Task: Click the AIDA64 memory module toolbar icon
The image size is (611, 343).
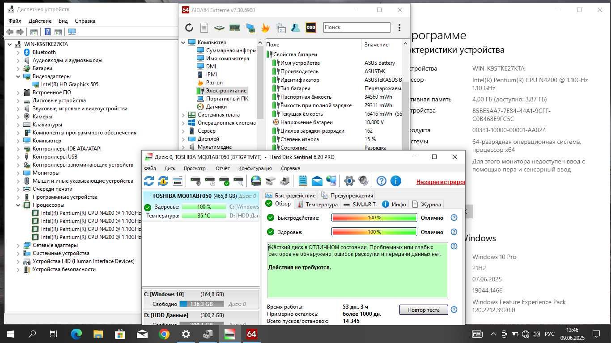Action: (x=234, y=28)
